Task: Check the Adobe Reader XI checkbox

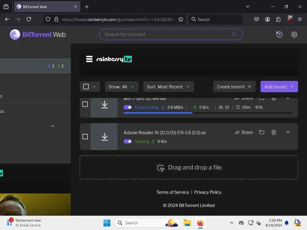Action: point(85,137)
